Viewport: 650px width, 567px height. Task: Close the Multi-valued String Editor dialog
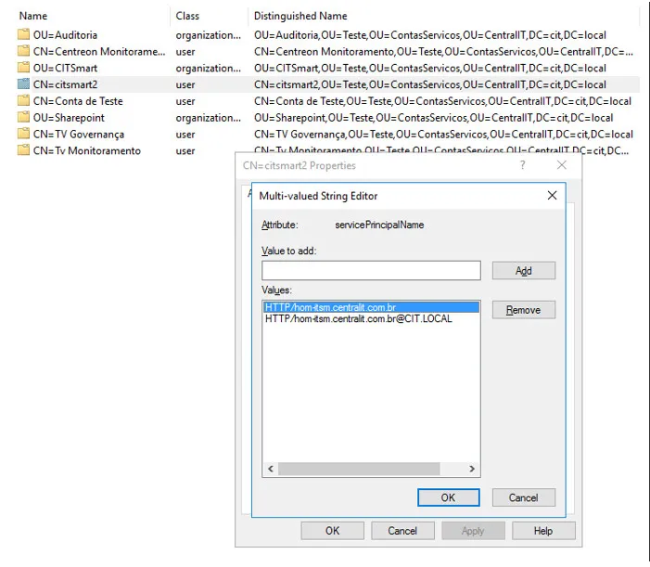pyautogui.click(x=552, y=196)
